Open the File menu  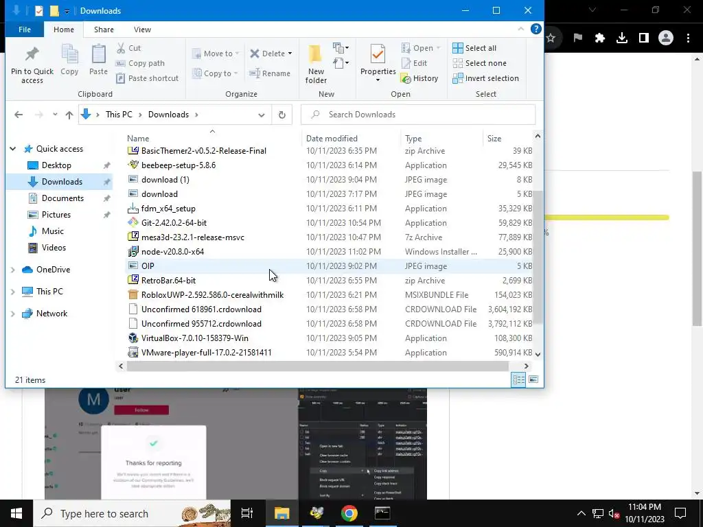coord(25,30)
